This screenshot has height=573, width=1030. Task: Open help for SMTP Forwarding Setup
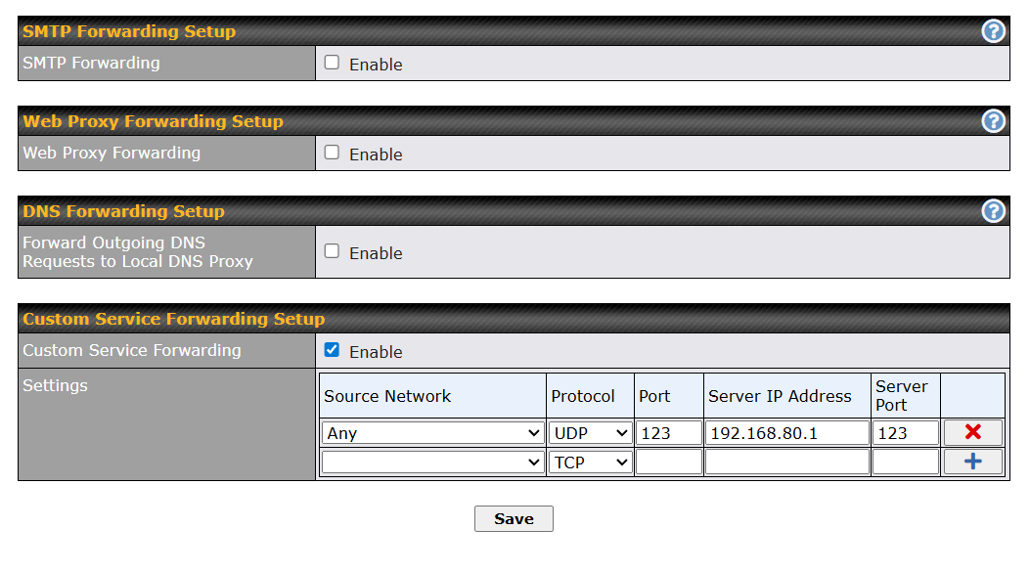(993, 31)
